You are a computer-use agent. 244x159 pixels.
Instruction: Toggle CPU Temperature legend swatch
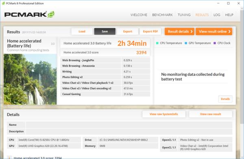tap(157, 43)
